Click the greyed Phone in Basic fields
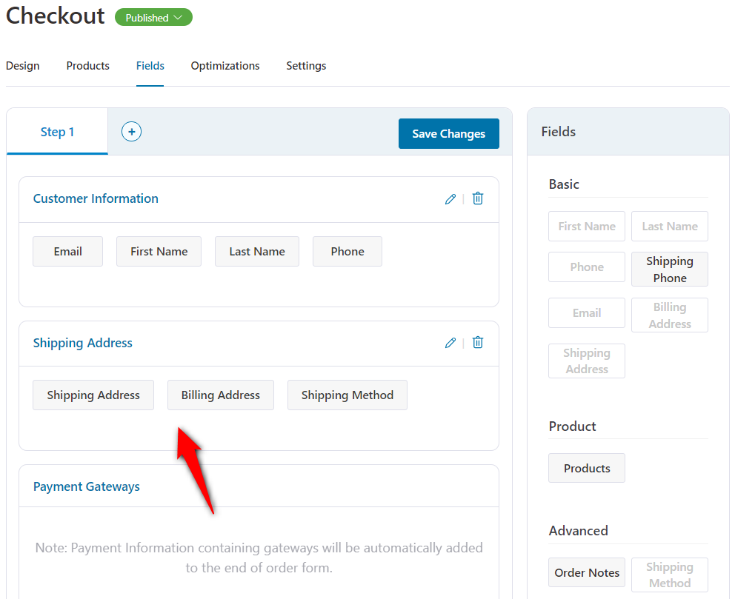The image size is (735, 599). click(587, 267)
